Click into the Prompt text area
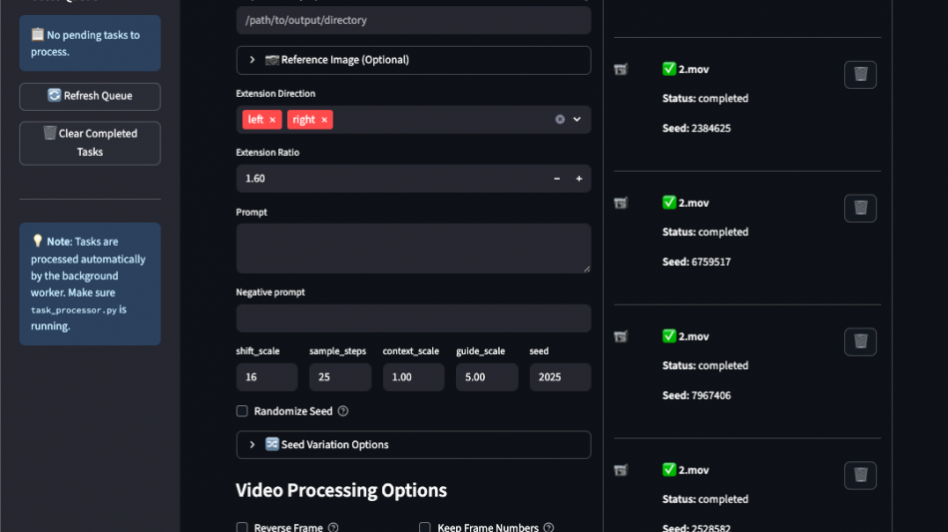 click(x=413, y=248)
